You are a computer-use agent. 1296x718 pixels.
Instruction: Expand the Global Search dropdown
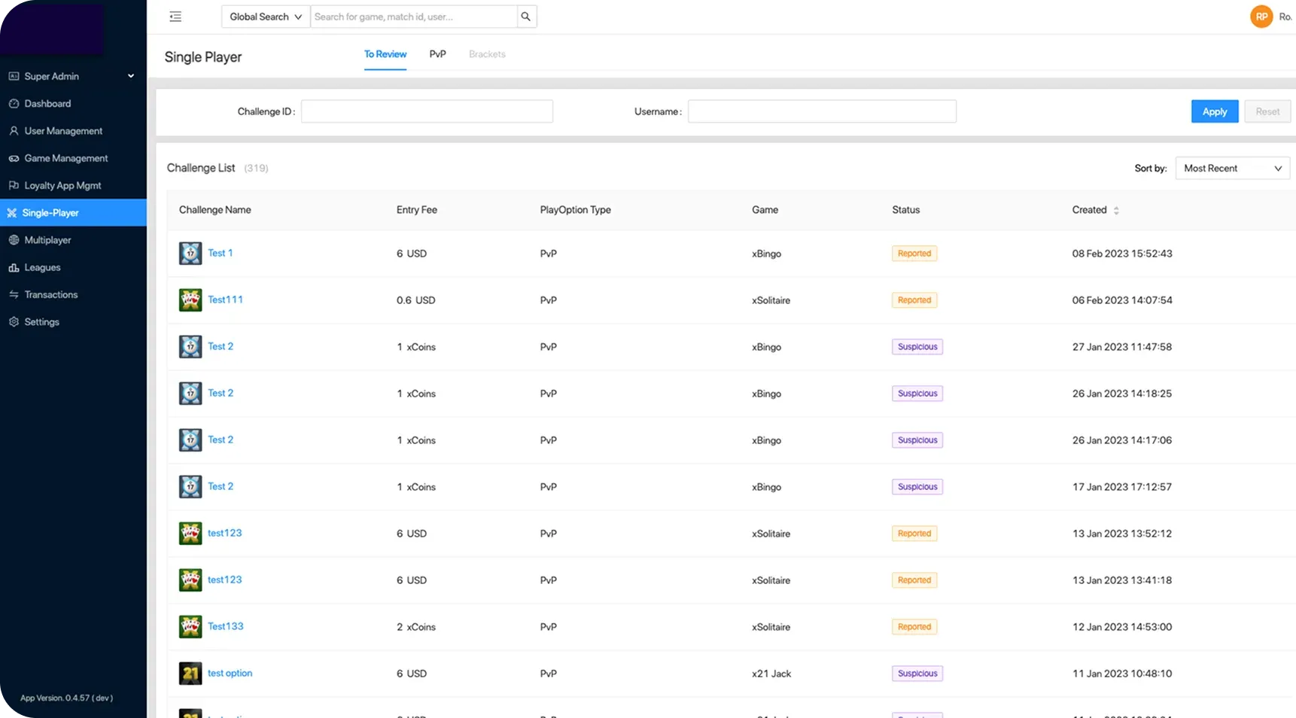[x=265, y=17]
